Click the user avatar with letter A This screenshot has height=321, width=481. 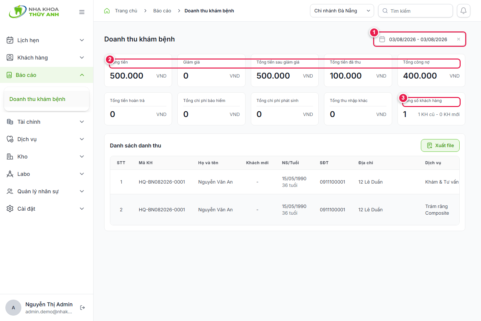[13, 308]
